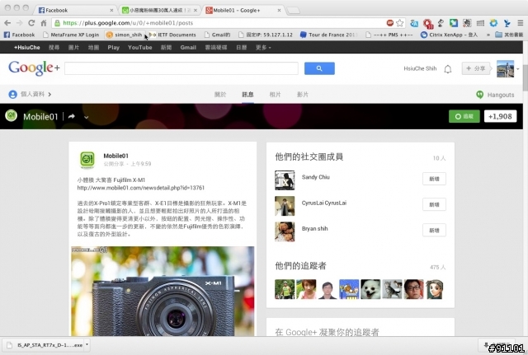Open the IETF Documents bookmark
This screenshot has height=355, width=528.
coord(172,35)
